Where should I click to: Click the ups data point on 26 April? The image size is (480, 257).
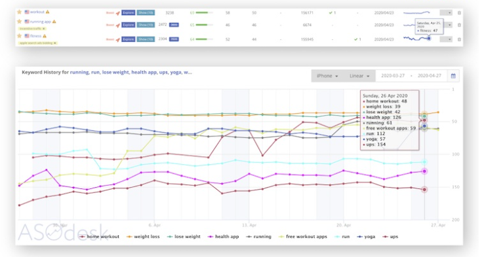tap(424, 190)
